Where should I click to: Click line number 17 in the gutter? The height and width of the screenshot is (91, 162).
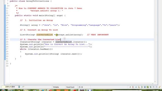7,25
